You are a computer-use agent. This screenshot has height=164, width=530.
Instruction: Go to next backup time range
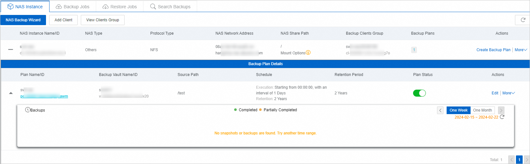(x=501, y=110)
